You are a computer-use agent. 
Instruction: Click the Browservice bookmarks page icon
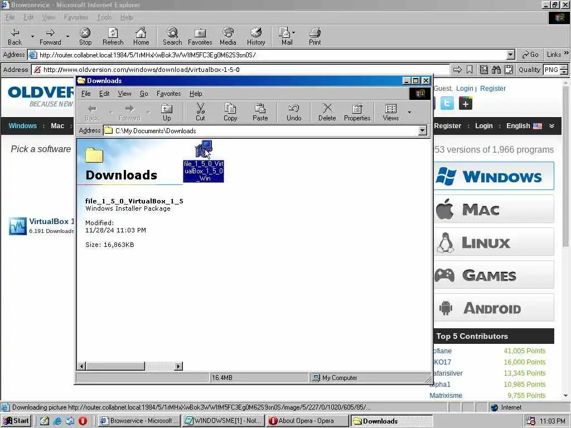pyautogui.click(x=484, y=70)
